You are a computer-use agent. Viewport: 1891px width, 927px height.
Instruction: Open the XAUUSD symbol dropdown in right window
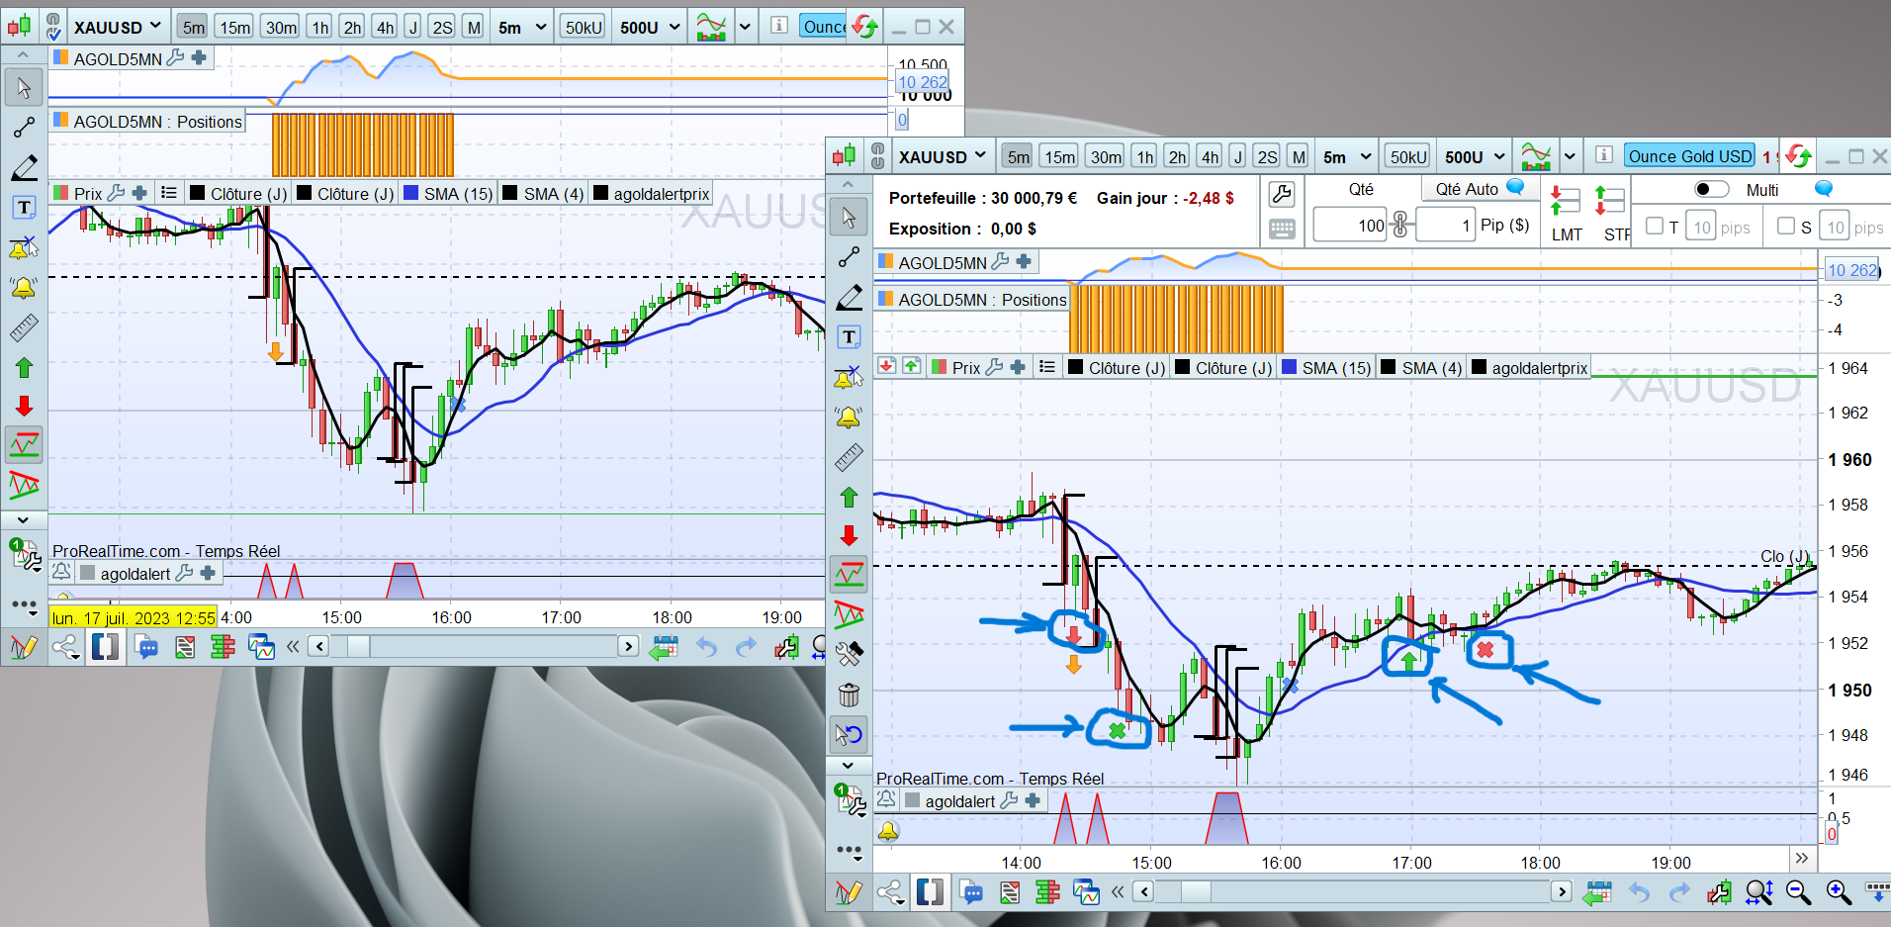click(x=942, y=156)
